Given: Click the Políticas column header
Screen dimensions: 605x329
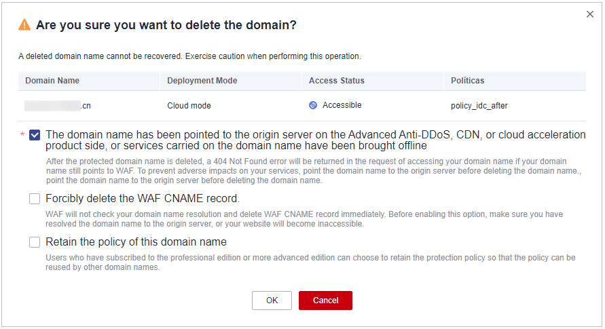Looking at the screenshot, I should coord(467,81).
